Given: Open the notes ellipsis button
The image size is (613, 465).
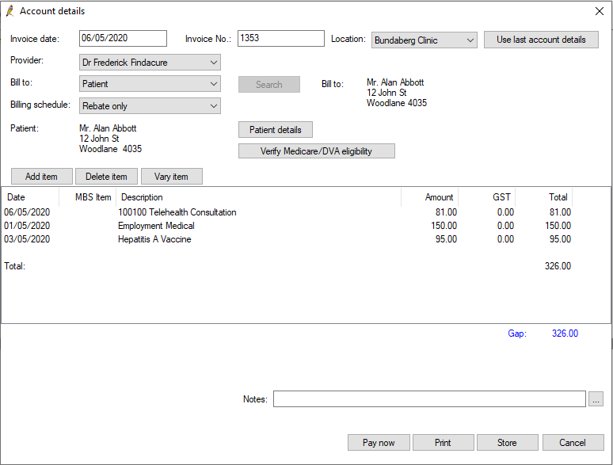Looking at the screenshot, I should pyautogui.click(x=596, y=399).
